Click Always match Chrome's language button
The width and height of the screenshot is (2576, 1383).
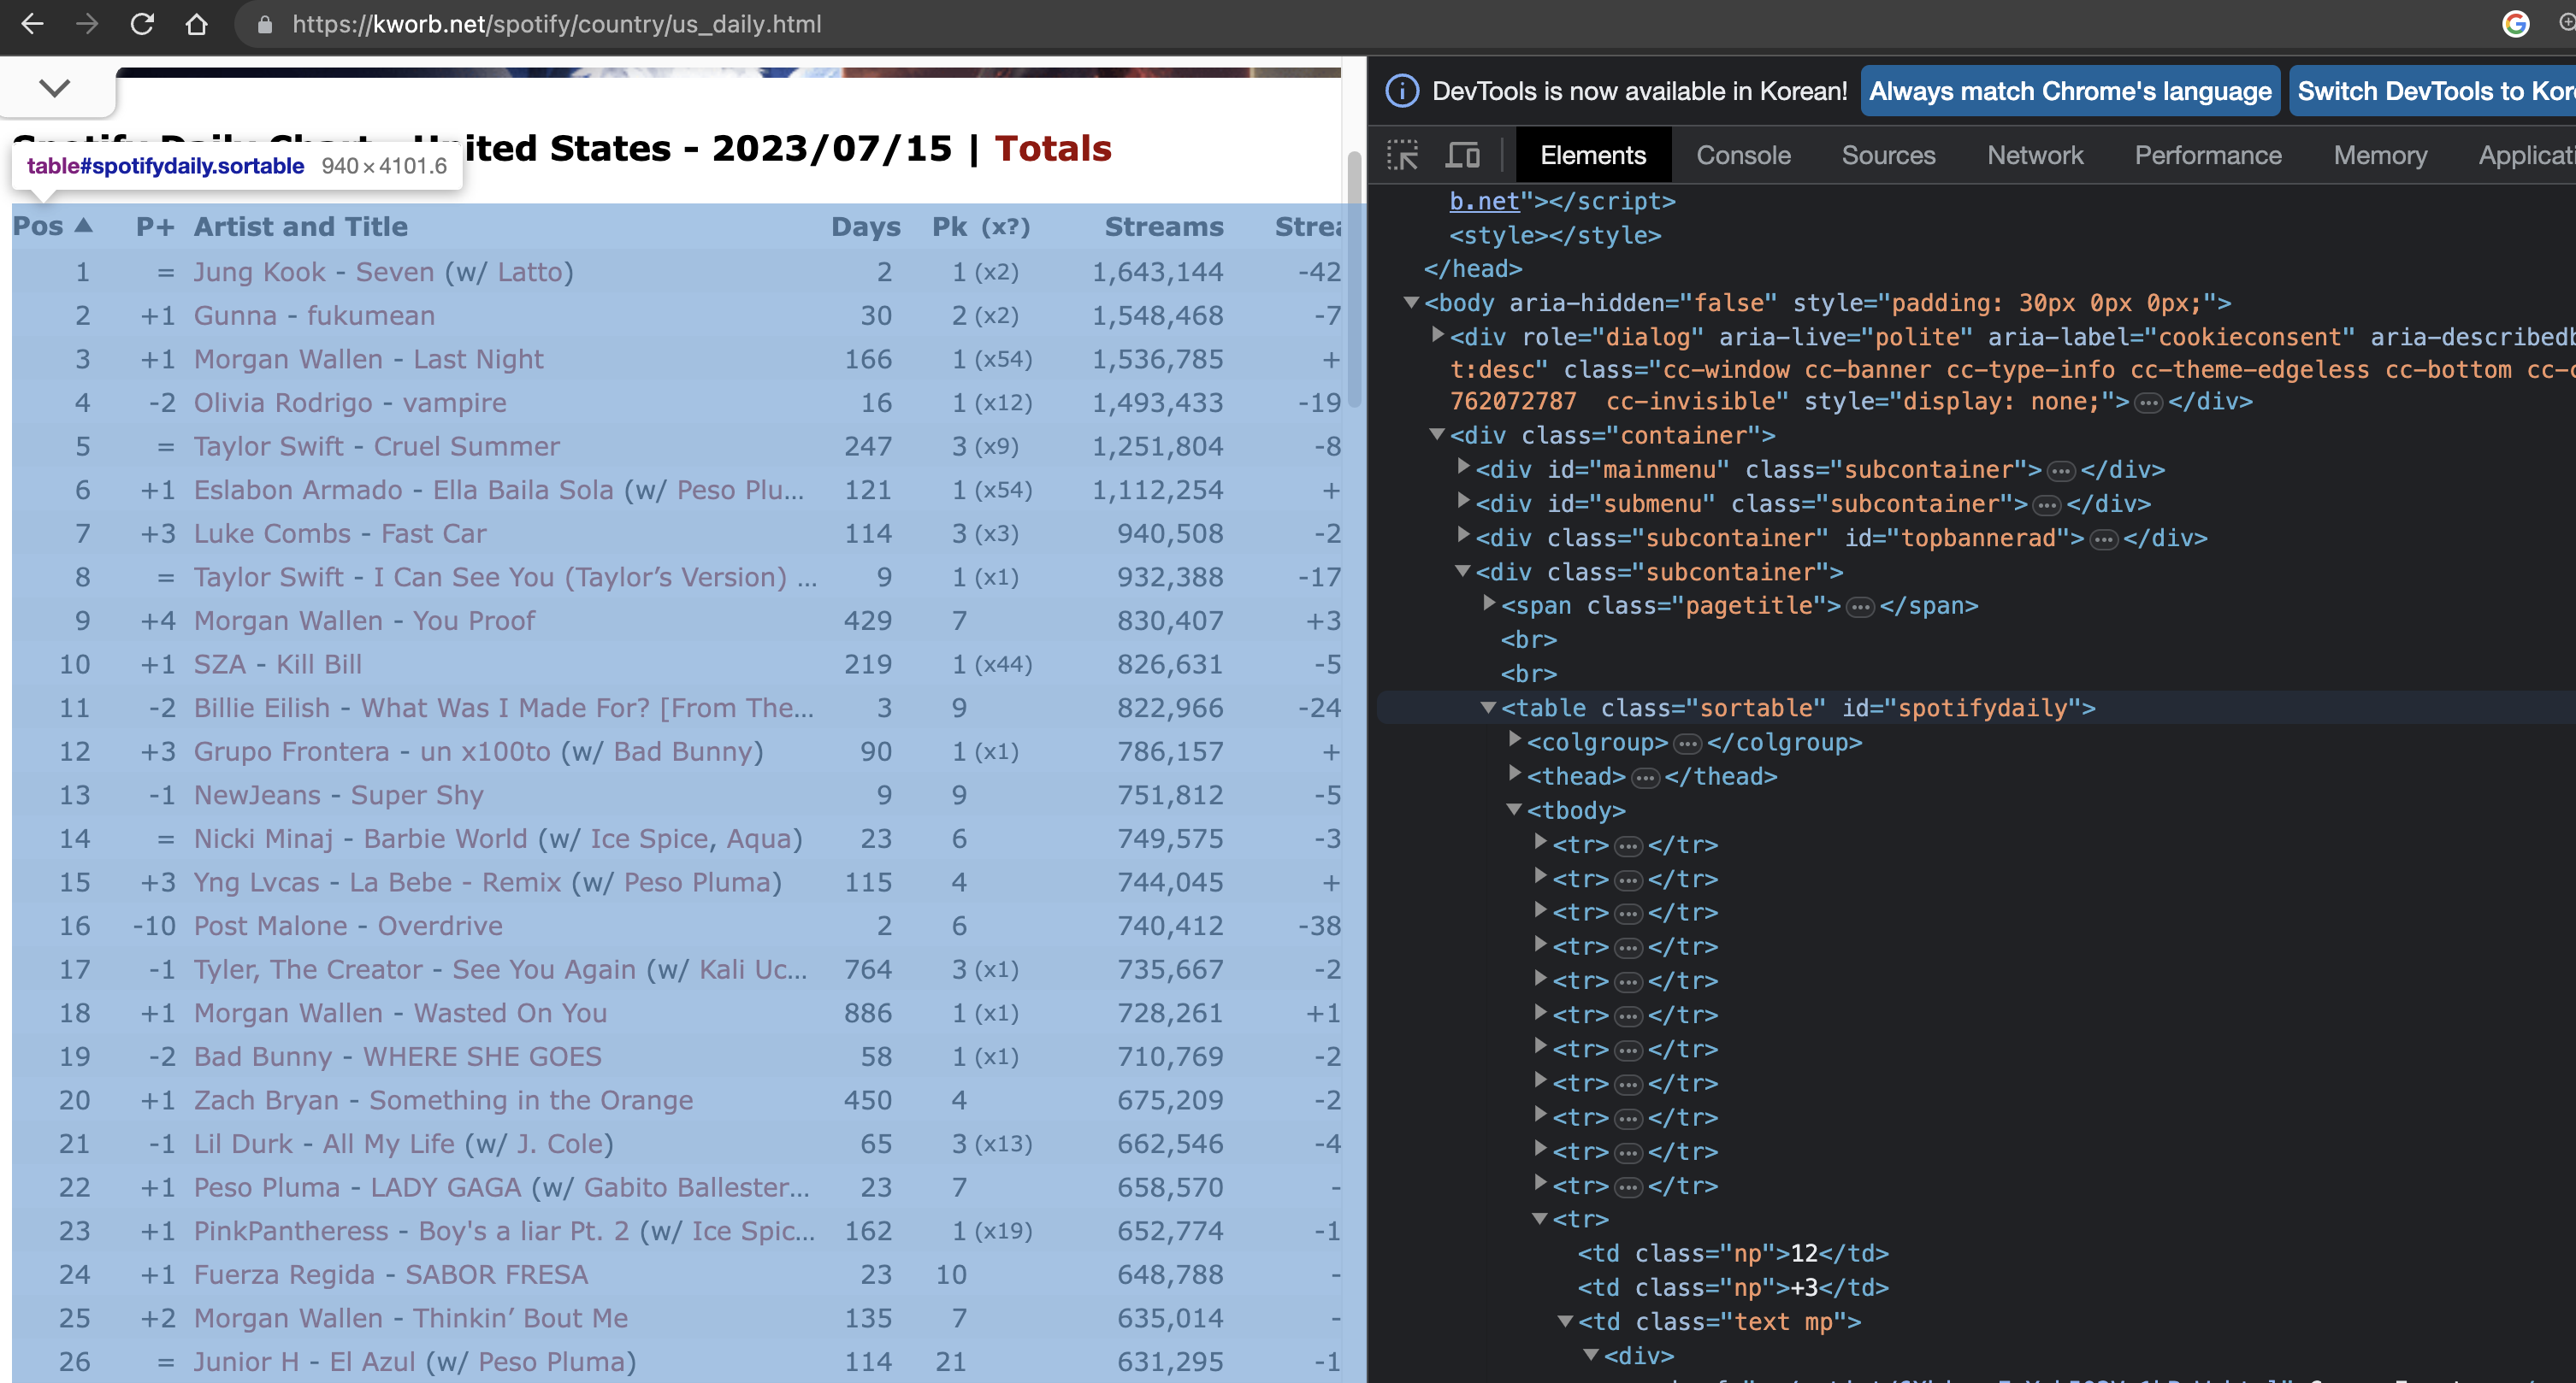point(2070,91)
